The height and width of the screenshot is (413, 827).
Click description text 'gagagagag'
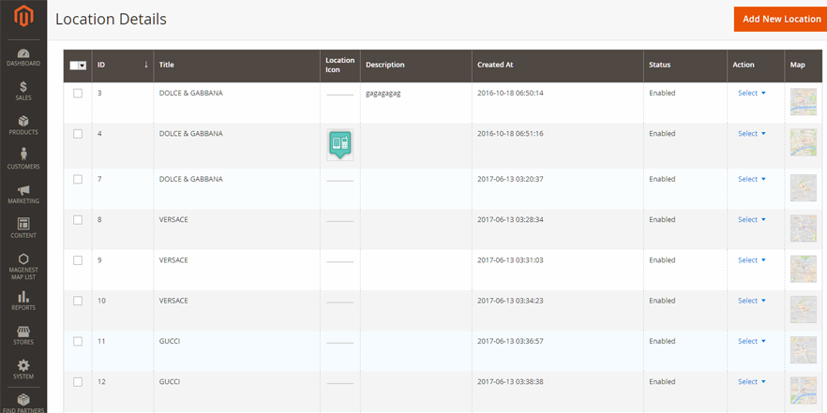(x=383, y=94)
